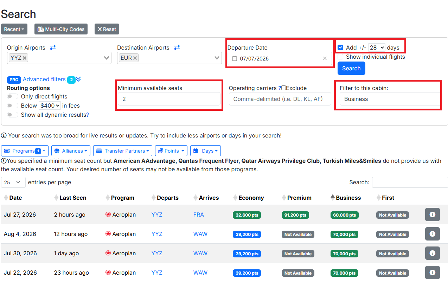
Task: Sort results by the Business column
Action: pyautogui.click(x=348, y=198)
